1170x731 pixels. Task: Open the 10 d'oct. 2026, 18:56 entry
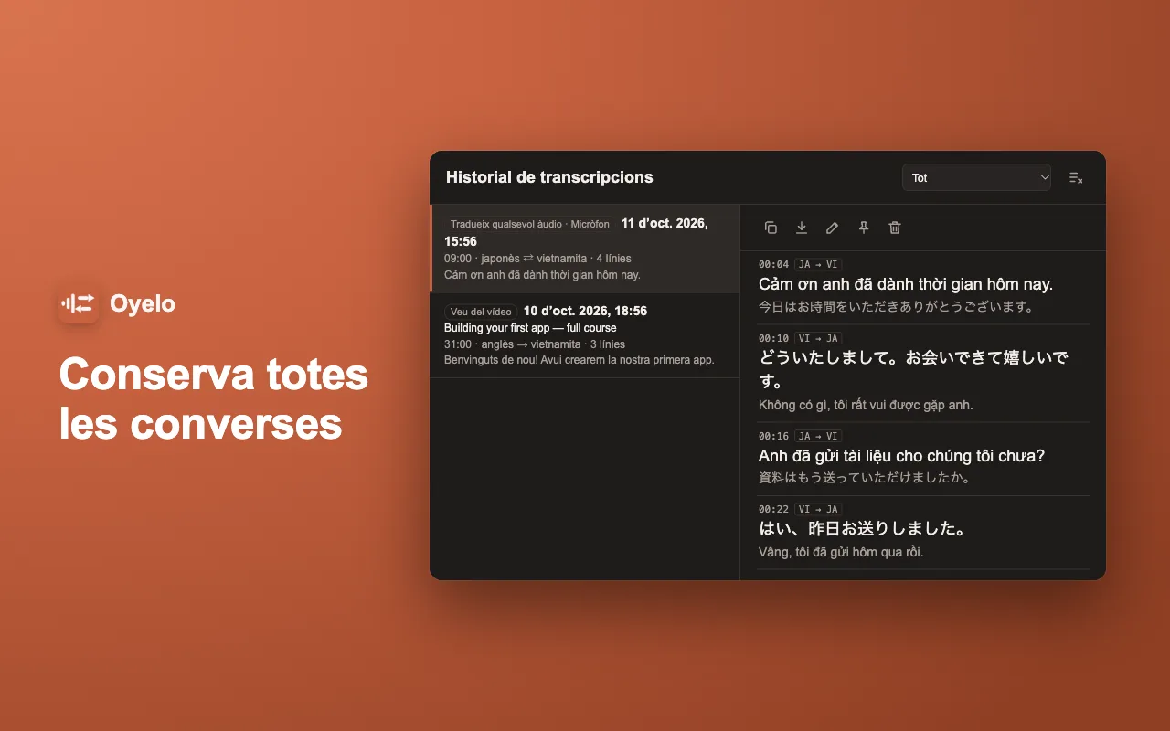point(585,335)
